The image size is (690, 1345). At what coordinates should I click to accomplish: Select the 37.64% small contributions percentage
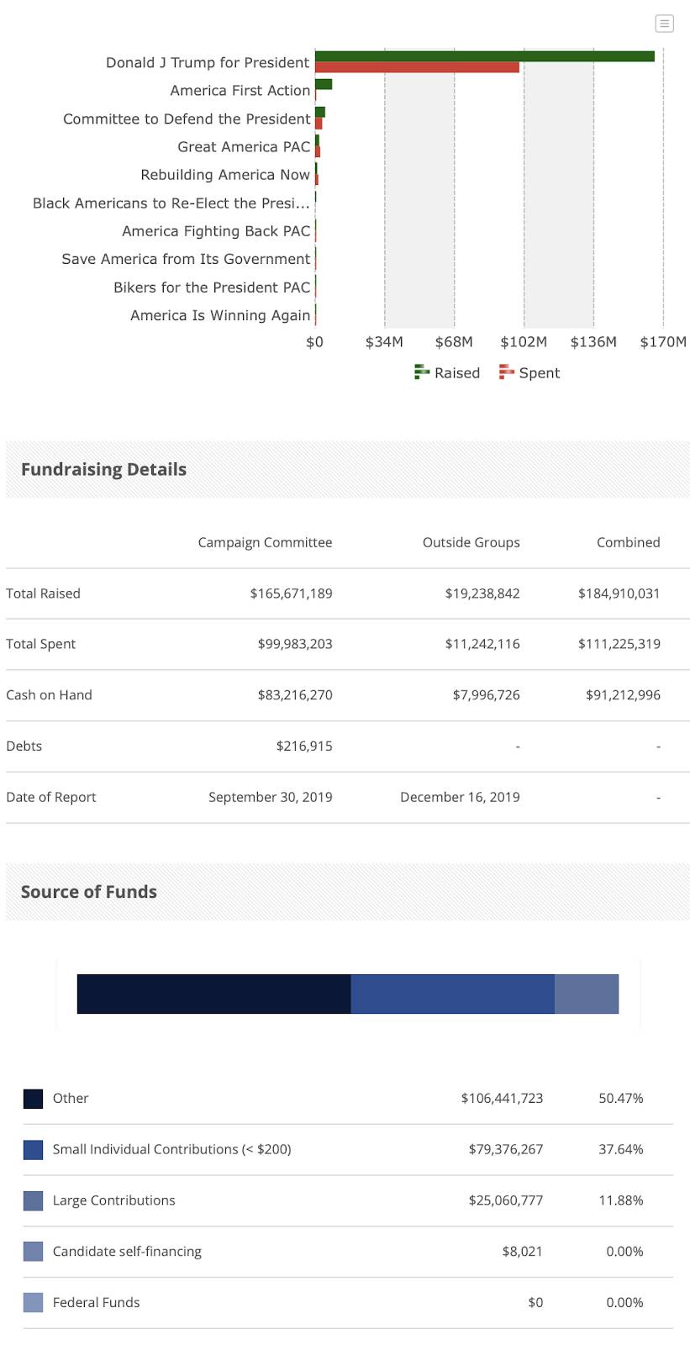621,1149
